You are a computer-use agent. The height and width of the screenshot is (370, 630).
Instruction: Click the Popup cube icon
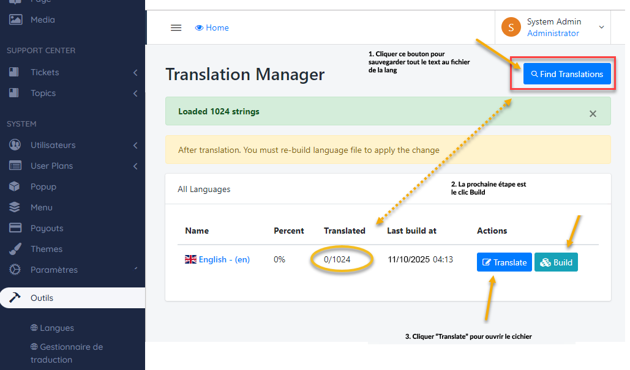pyautogui.click(x=15, y=187)
